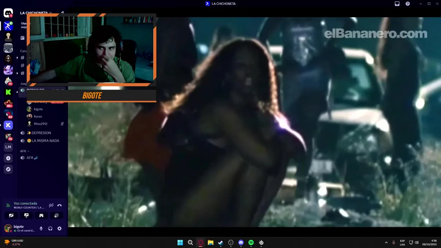Image resolution: width=441 pixels, height=248 pixels.
Task: Toggle microphone mute for bigote
Action: [x=41, y=228]
